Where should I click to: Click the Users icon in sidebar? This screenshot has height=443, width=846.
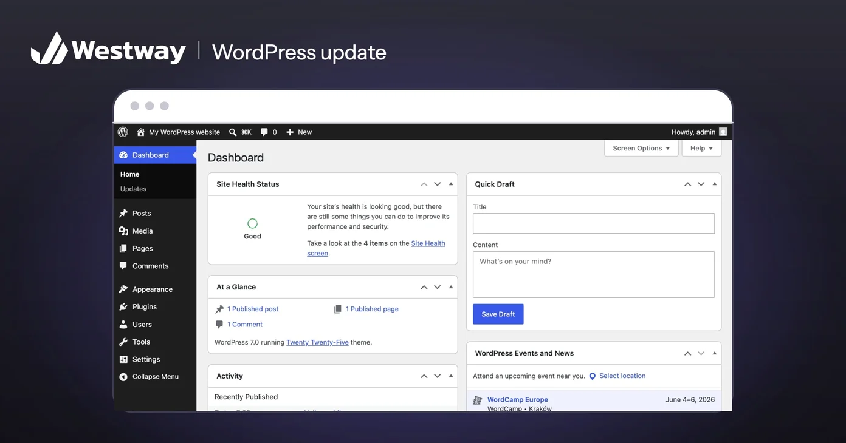(123, 324)
